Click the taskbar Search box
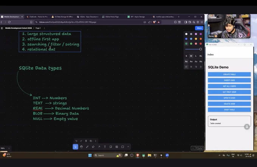 click(108, 155)
